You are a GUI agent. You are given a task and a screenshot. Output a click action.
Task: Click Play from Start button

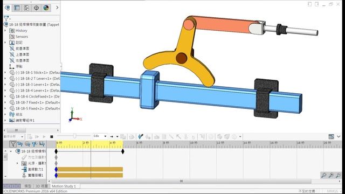pos(37,136)
